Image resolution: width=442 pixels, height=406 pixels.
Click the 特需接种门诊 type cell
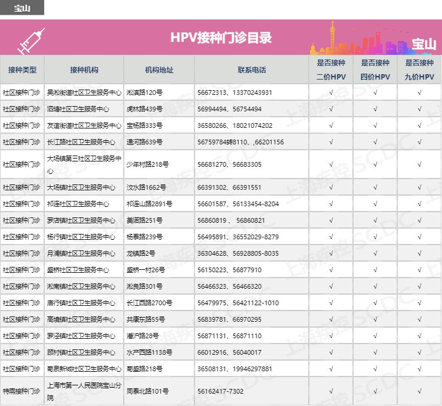(x=22, y=391)
